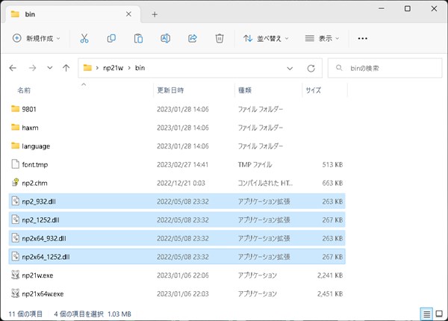
Task: Go up one folder level arrow
Action: (66, 68)
